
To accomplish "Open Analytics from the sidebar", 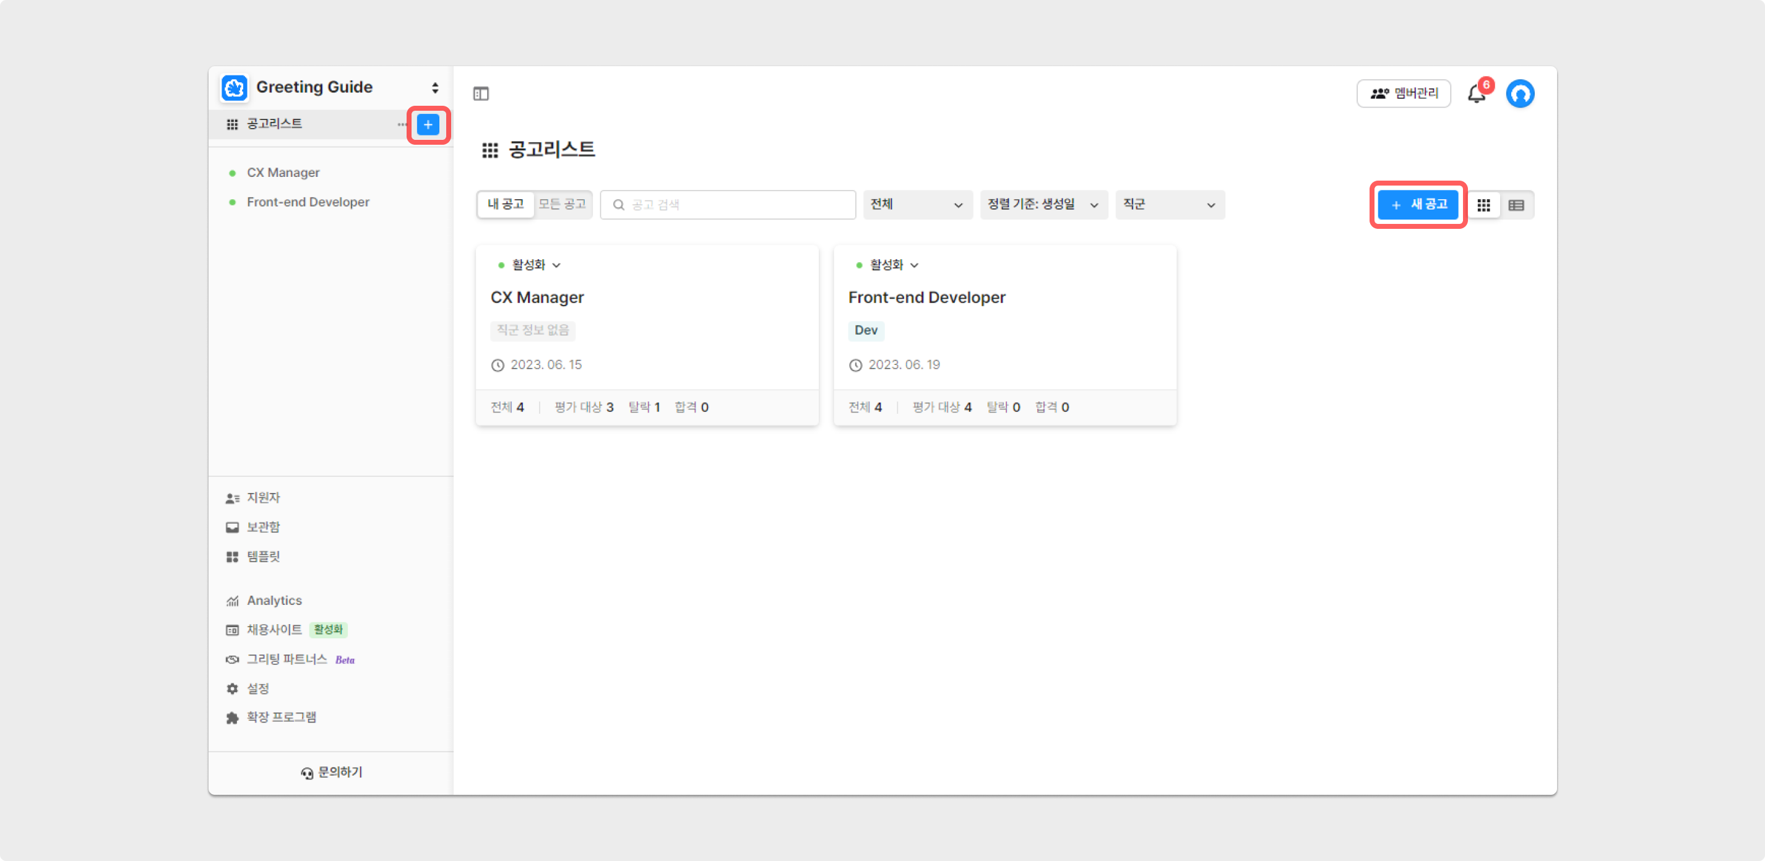I will [x=274, y=601].
